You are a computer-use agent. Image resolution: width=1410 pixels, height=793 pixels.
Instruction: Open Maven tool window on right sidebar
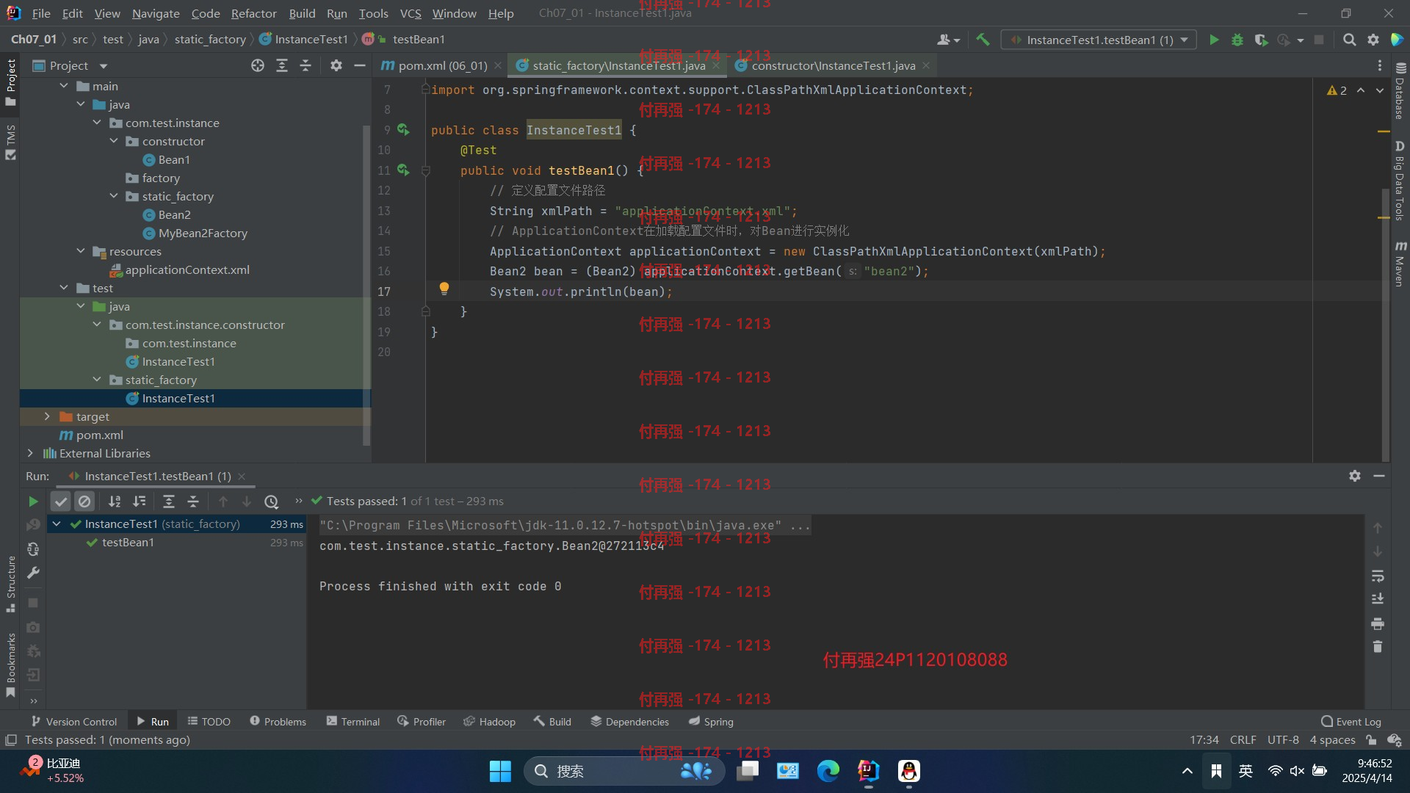(1400, 264)
